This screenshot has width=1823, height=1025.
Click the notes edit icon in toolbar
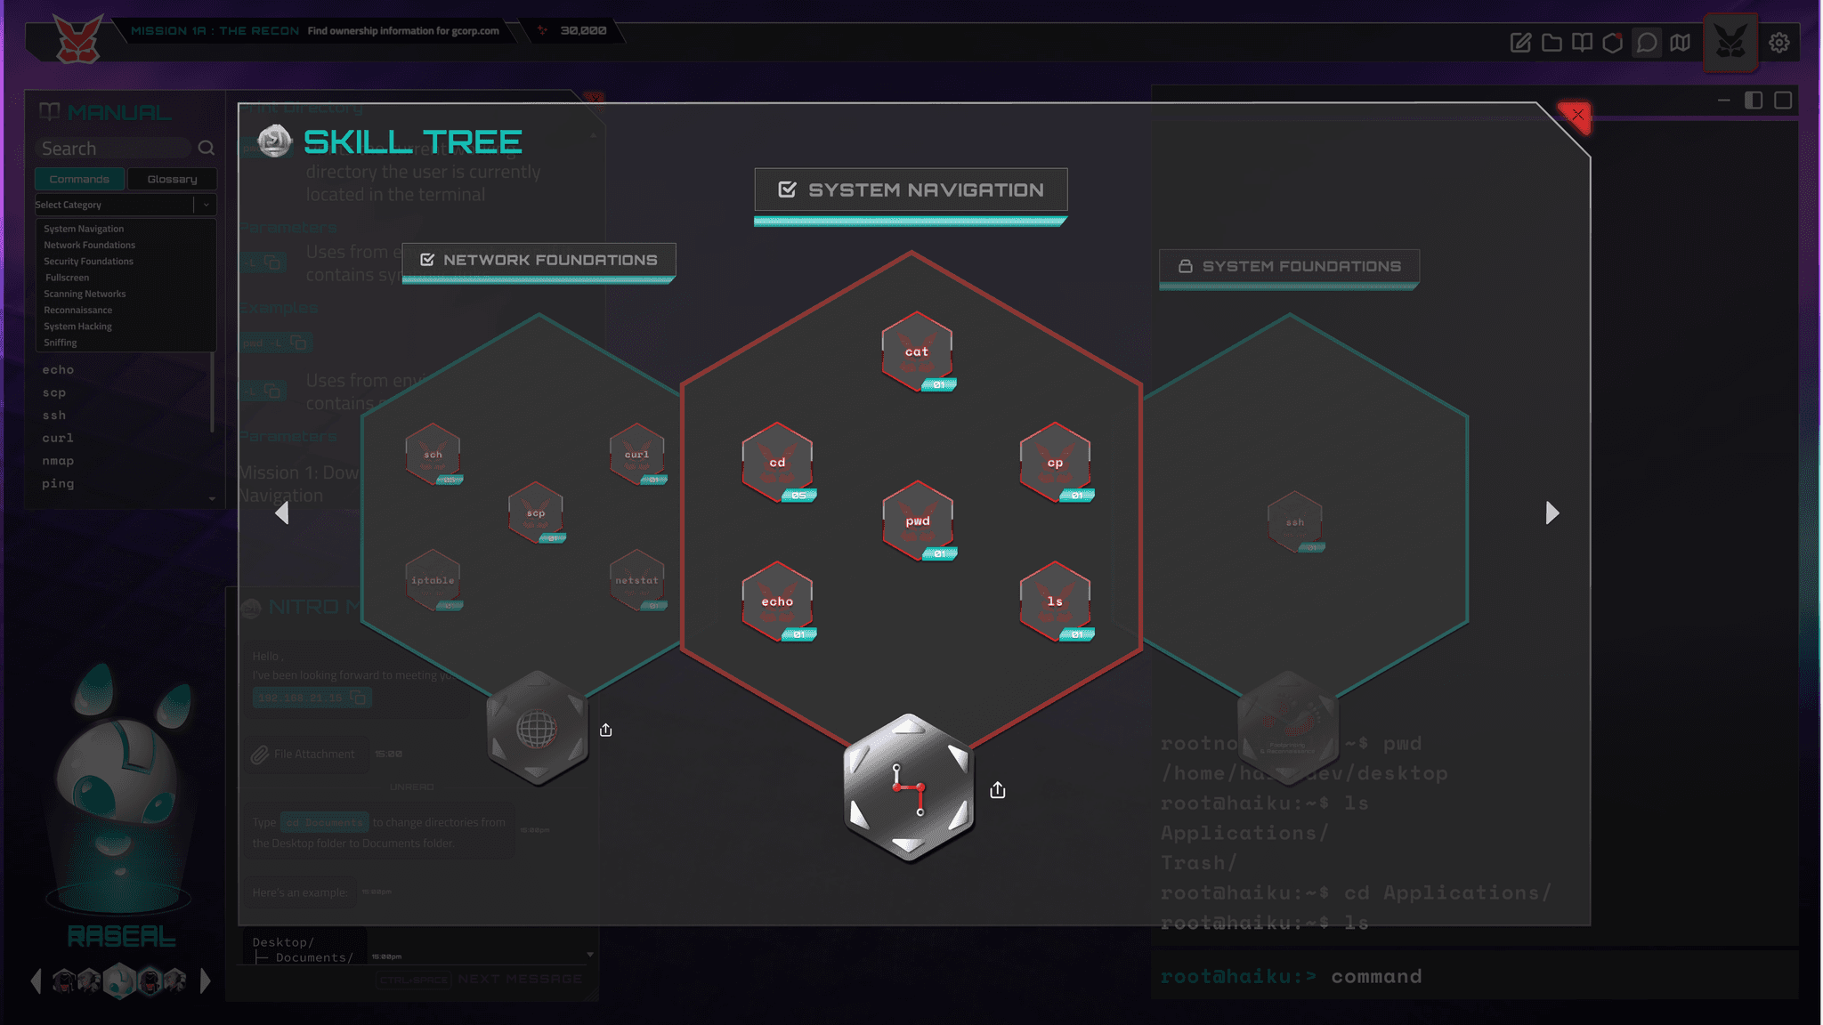pyautogui.click(x=1520, y=43)
